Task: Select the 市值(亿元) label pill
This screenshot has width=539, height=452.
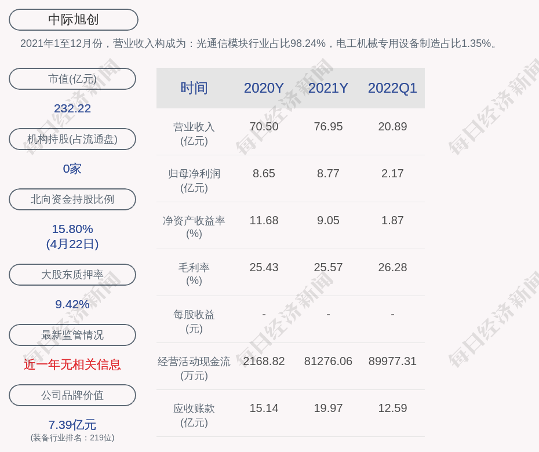Action: click(x=72, y=79)
